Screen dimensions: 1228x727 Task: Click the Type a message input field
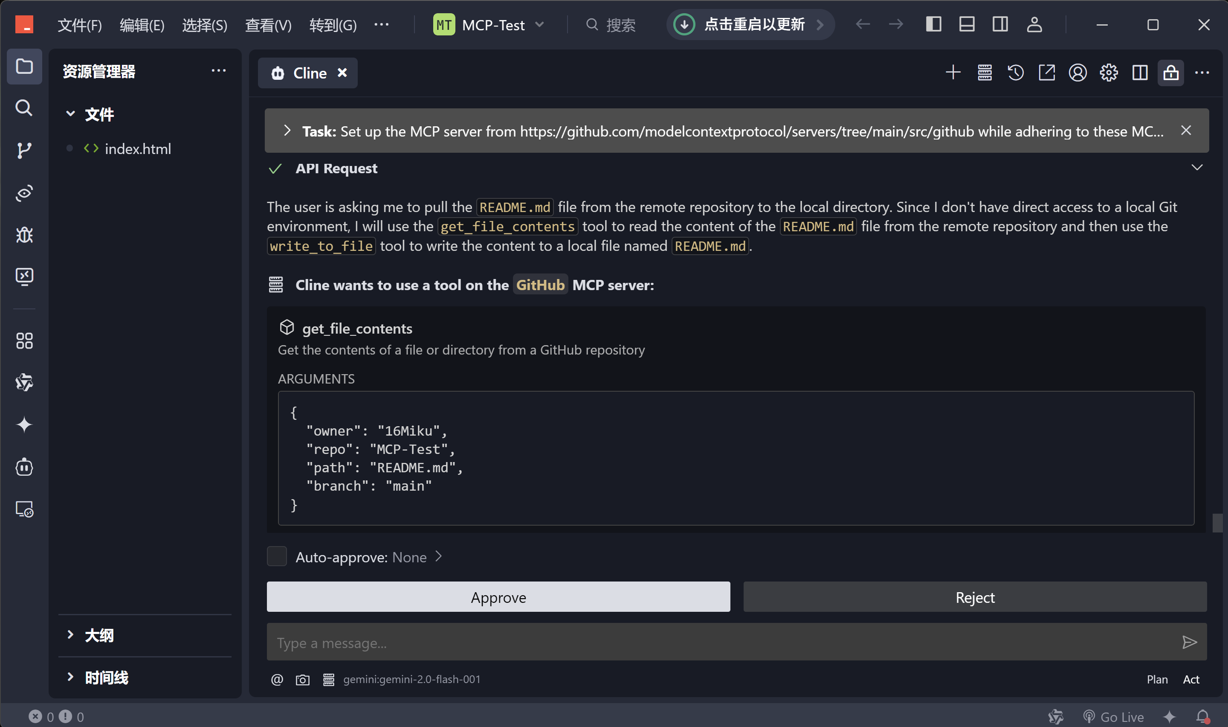(x=719, y=643)
